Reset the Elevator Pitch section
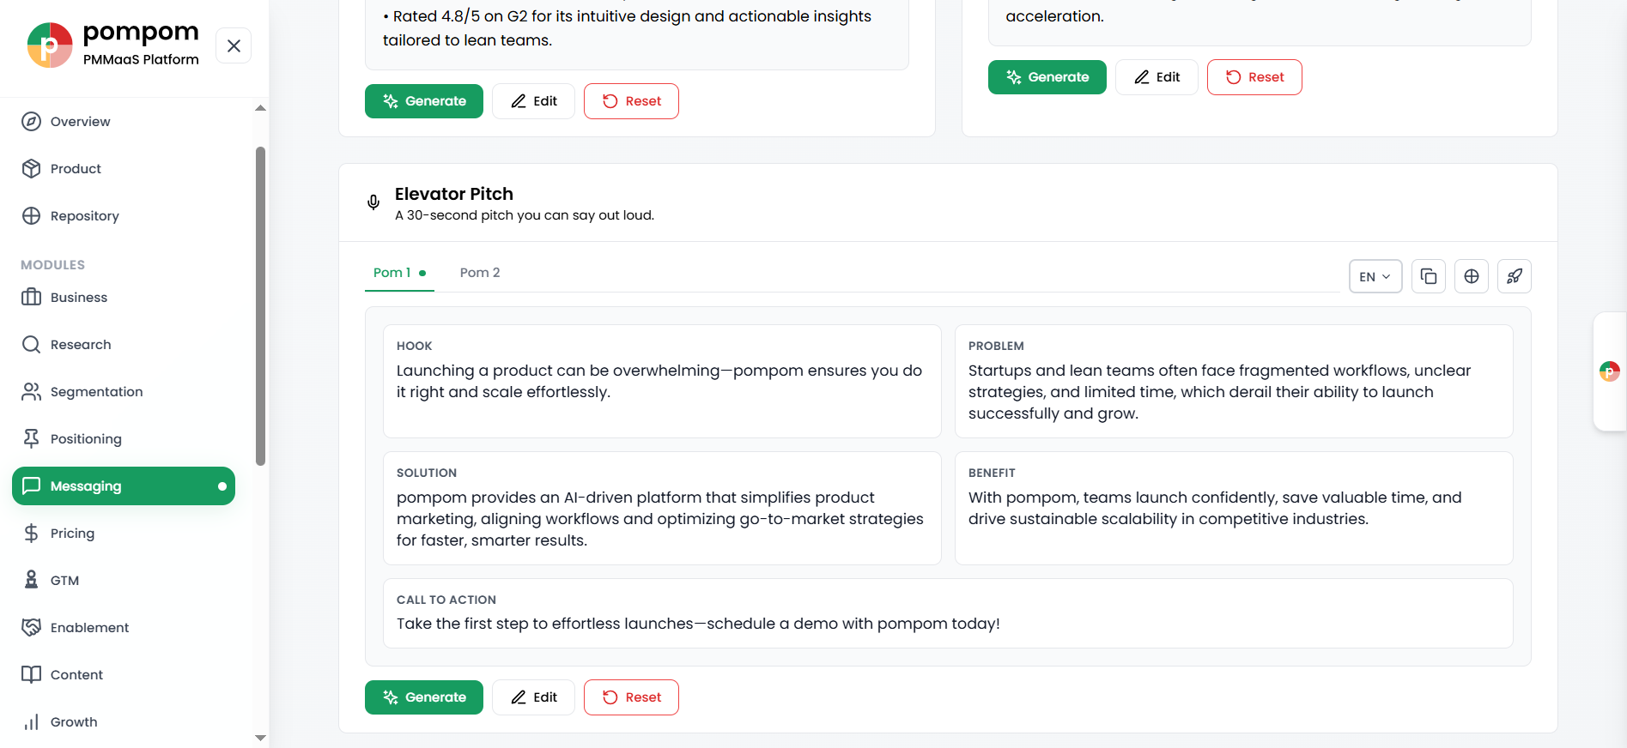The image size is (1627, 748). point(631,697)
